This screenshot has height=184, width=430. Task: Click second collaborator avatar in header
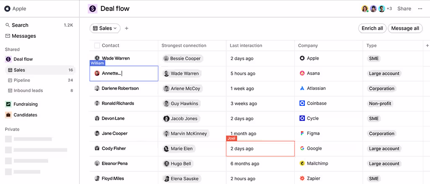click(x=373, y=9)
